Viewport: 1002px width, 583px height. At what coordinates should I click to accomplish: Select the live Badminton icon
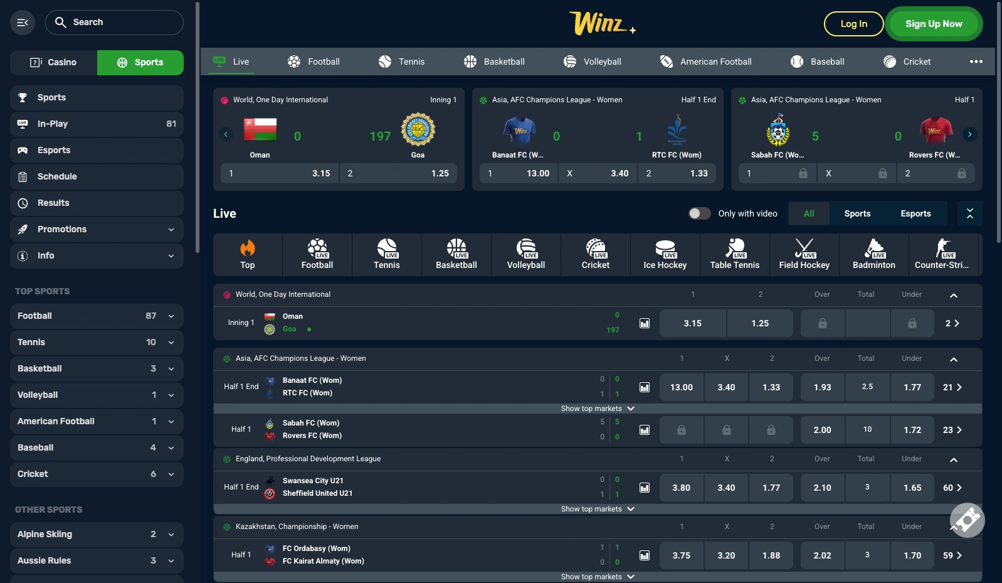[x=874, y=254]
